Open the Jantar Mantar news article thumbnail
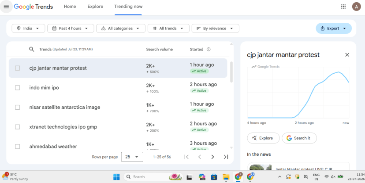The height and width of the screenshot is (183, 365). pos(260,167)
